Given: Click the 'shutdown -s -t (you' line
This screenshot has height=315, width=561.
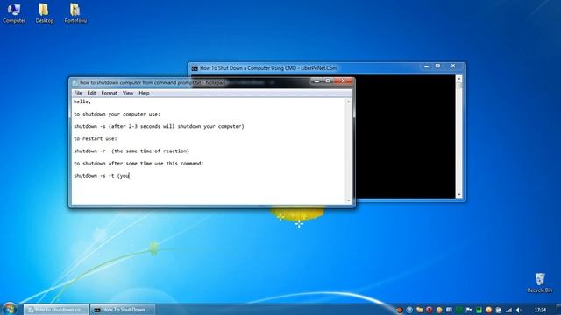Looking at the screenshot, I should (x=102, y=176).
